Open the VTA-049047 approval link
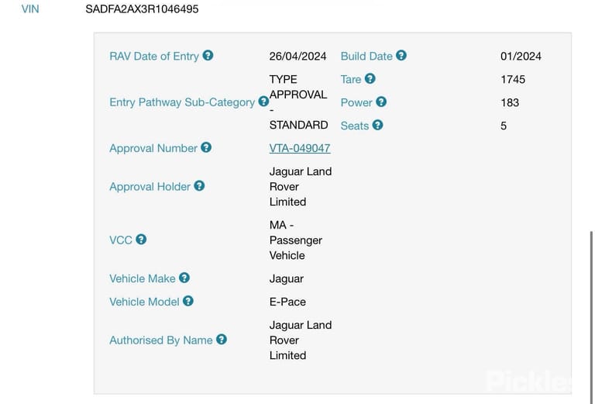This screenshot has height=404, width=595. tap(300, 148)
